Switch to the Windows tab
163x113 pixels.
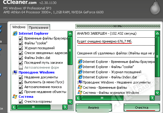[19, 27]
